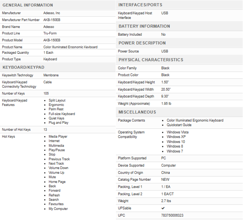The image size is (243, 223).
Task: Select the 'Full-size Keyboard' feature item
Action: click(x=62, y=114)
